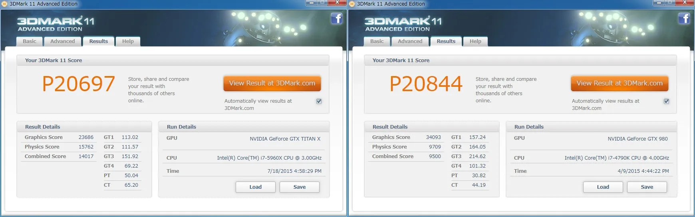Switch to Advanced tab in right window

point(410,41)
